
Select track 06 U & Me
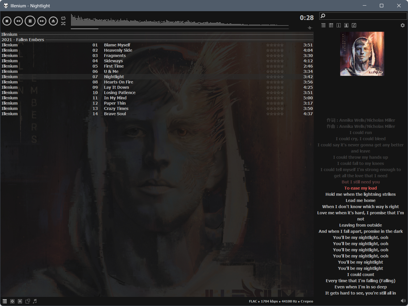157,71
